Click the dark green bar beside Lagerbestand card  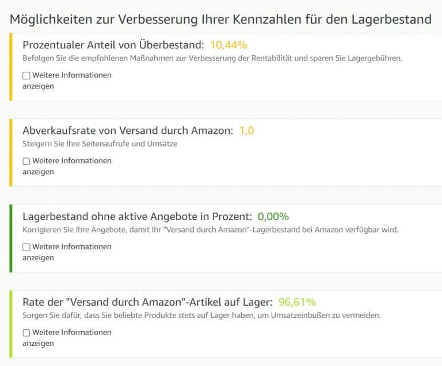[x=11, y=238]
